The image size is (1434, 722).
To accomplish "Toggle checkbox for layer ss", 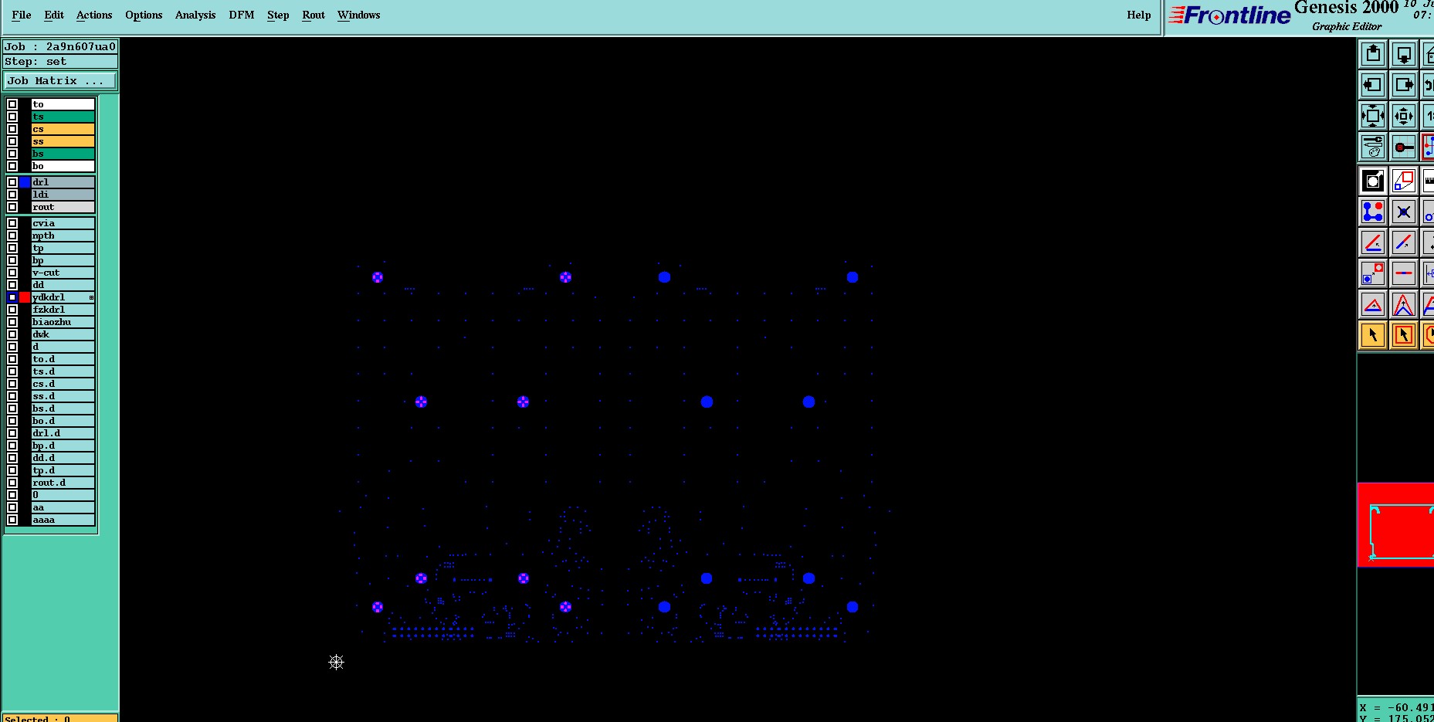I will click(12, 141).
